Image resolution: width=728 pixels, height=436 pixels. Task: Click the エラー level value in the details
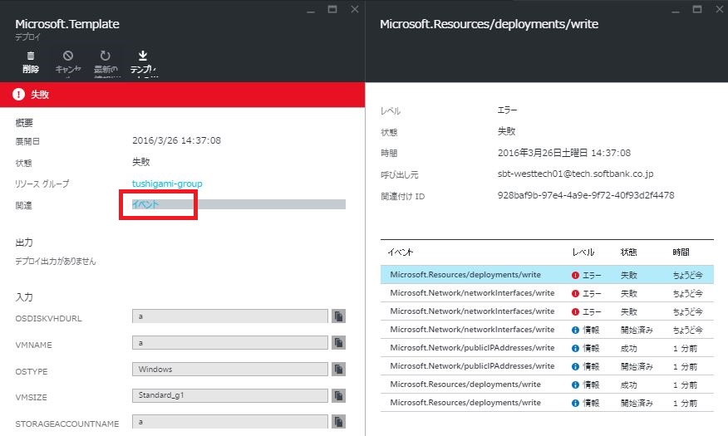coord(507,110)
